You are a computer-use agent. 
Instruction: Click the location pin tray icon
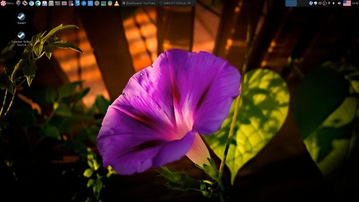tap(329, 3)
